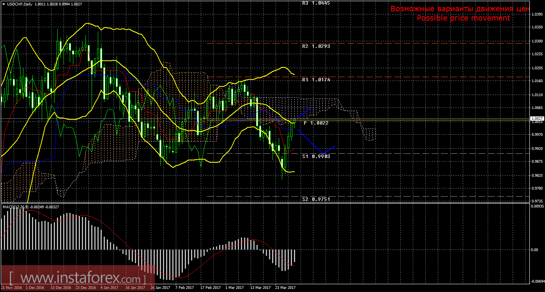Click the Russian red heading text
545x292 pixels.
tap(459, 9)
